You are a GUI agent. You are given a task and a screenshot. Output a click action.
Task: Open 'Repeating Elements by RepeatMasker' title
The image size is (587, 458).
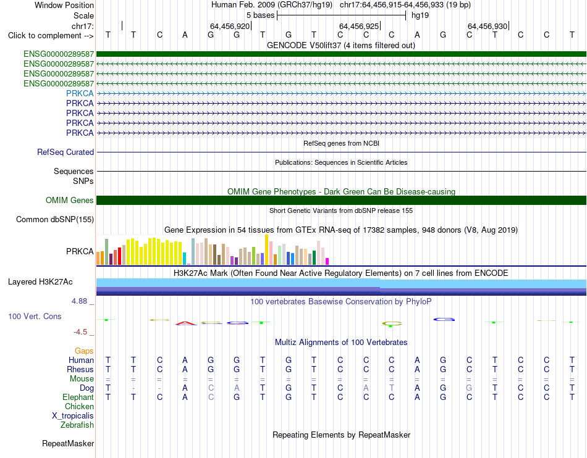[x=342, y=435]
